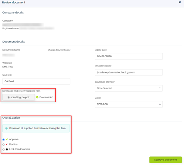Click the Change document name link
Viewport: 184px width, 165px height.
(x=59, y=50)
